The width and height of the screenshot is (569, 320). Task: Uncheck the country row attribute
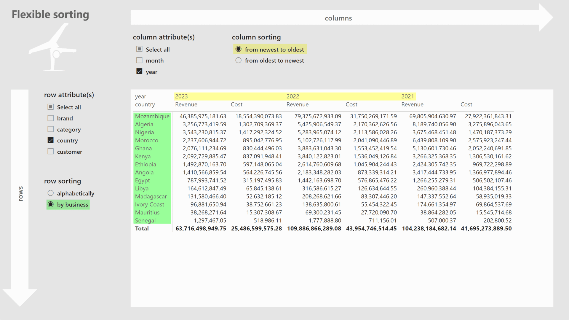pyautogui.click(x=50, y=140)
